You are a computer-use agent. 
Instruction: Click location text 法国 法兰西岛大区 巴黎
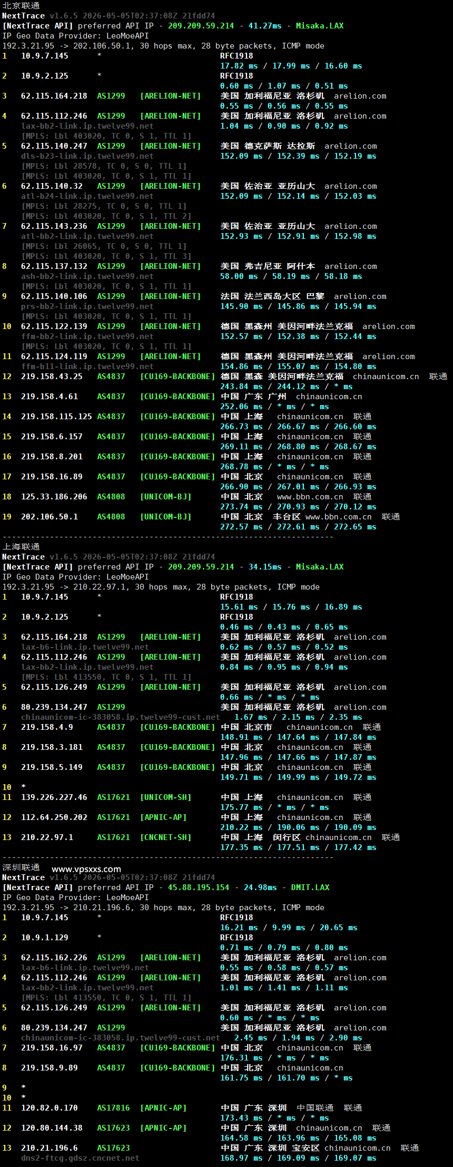tap(272, 296)
